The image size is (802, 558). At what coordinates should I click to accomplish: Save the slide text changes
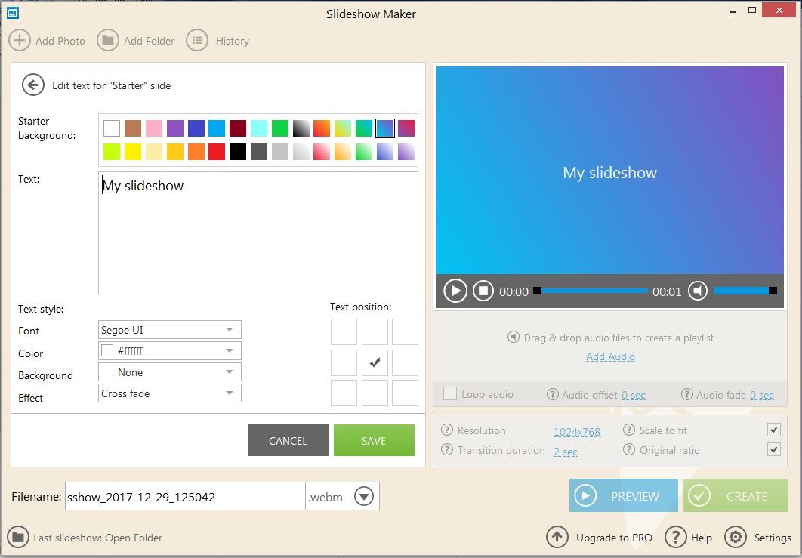coord(374,440)
